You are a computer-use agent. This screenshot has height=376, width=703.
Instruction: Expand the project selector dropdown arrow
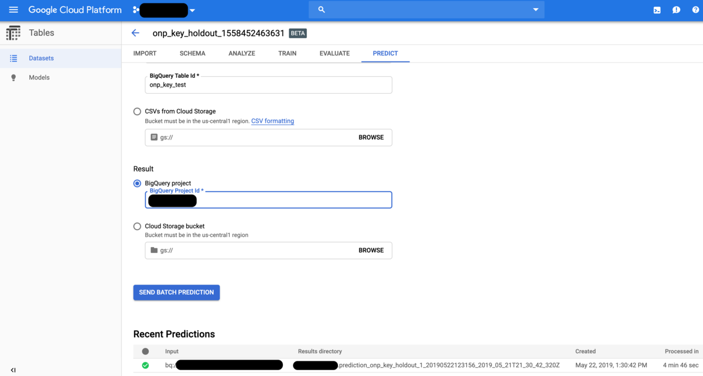pyautogui.click(x=192, y=11)
